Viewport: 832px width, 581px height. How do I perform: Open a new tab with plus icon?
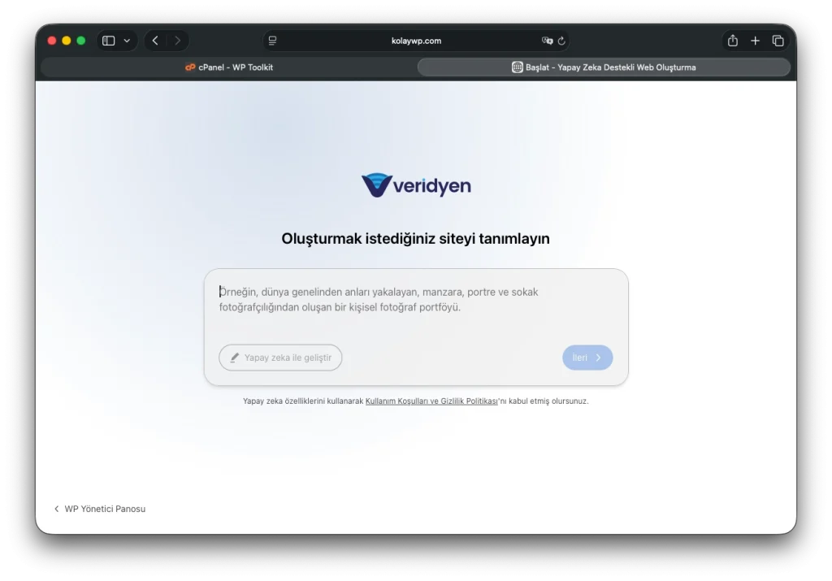755,41
